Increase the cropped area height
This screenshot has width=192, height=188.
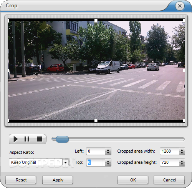tap(182, 161)
